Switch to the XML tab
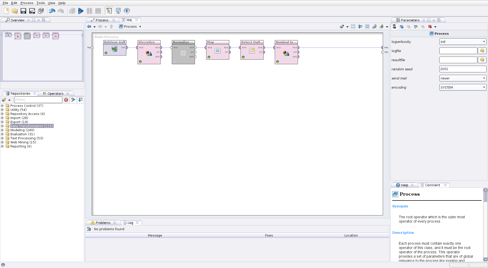Screen dimensions: 488x268 pyautogui.click(x=129, y=20)
